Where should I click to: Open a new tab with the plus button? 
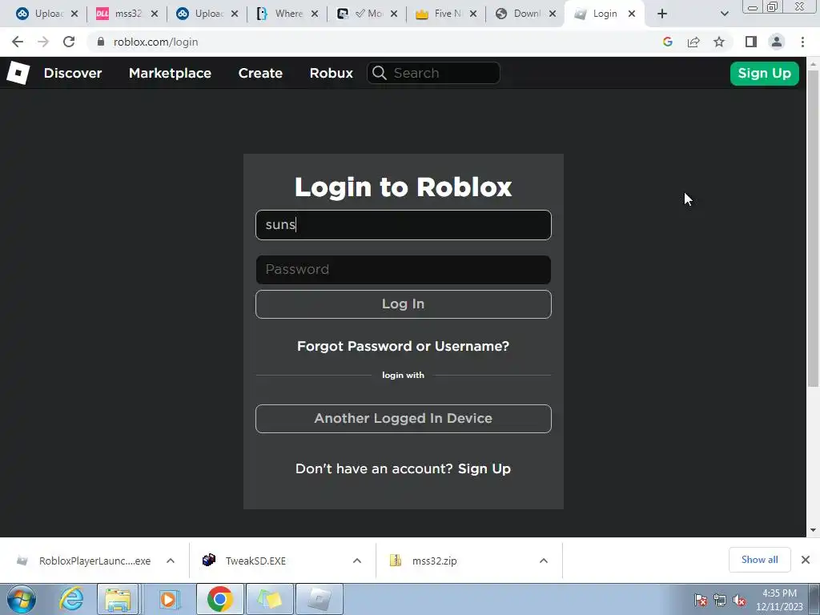click(662, 14)
